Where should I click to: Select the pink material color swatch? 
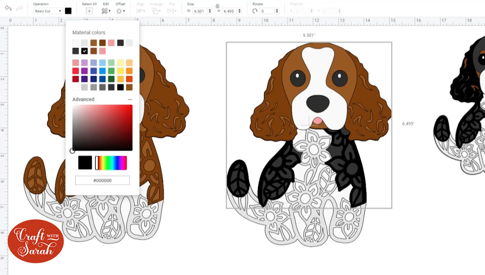click(x=111, y=43)
